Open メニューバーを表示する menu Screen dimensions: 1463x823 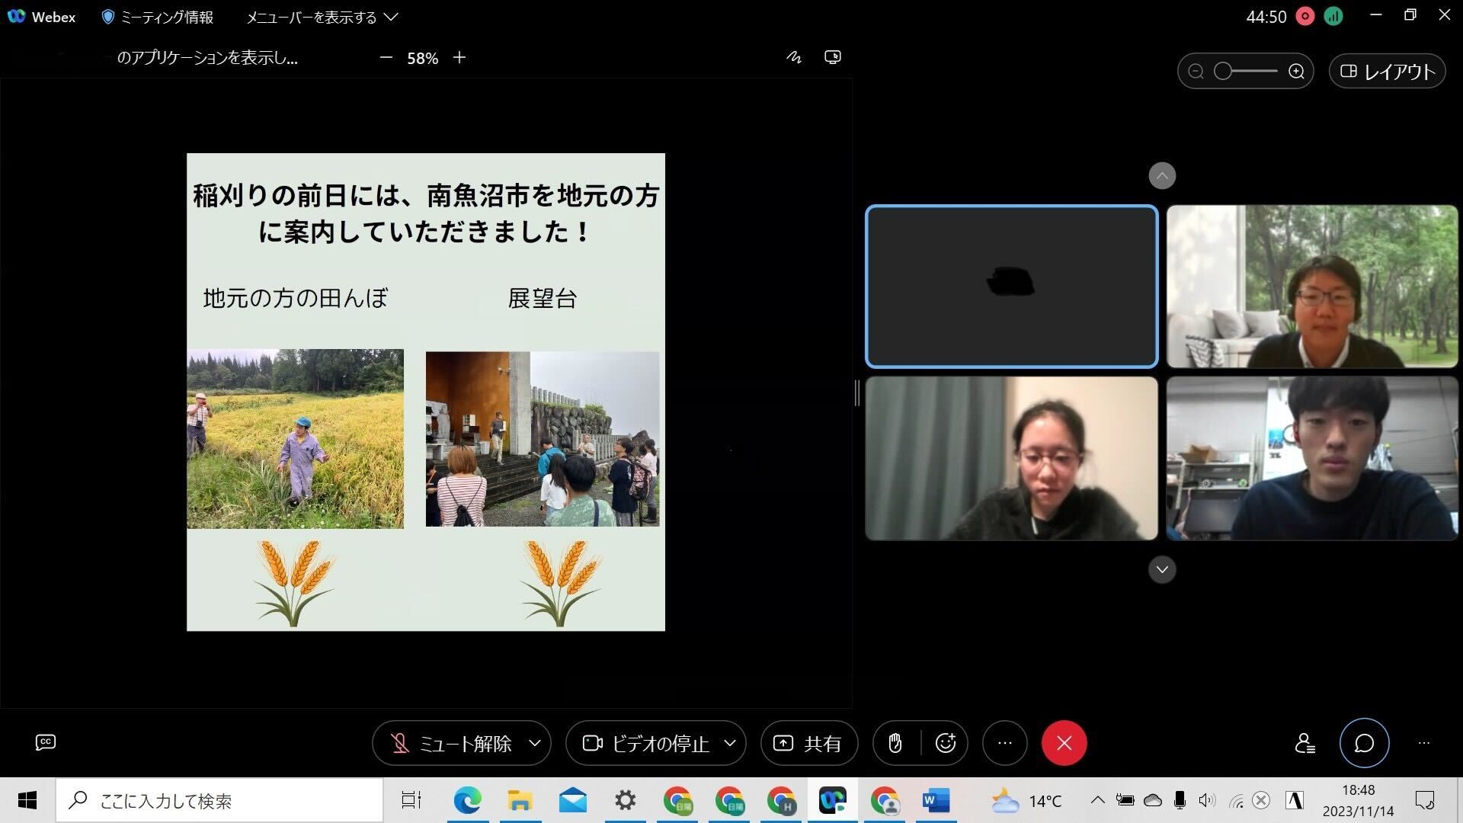click(x=321, y=17)
